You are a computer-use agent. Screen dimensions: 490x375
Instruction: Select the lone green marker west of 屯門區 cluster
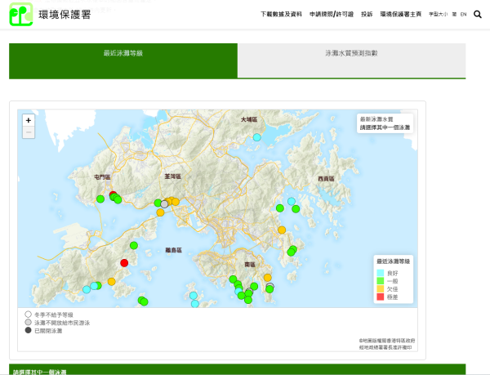click(x=100, y=199)
